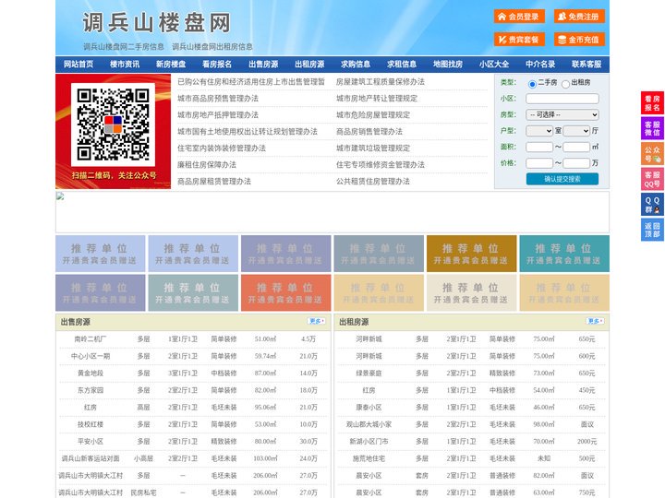Open 求租信息 navigation item
The width and height of the screenshot is (665, 498).
[x=402, y=65]
